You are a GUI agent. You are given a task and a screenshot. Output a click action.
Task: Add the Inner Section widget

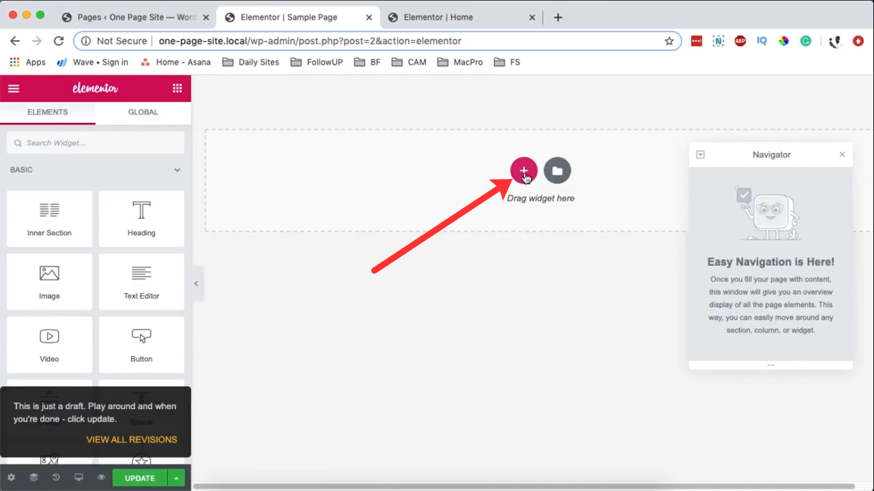tap(49, 219)
